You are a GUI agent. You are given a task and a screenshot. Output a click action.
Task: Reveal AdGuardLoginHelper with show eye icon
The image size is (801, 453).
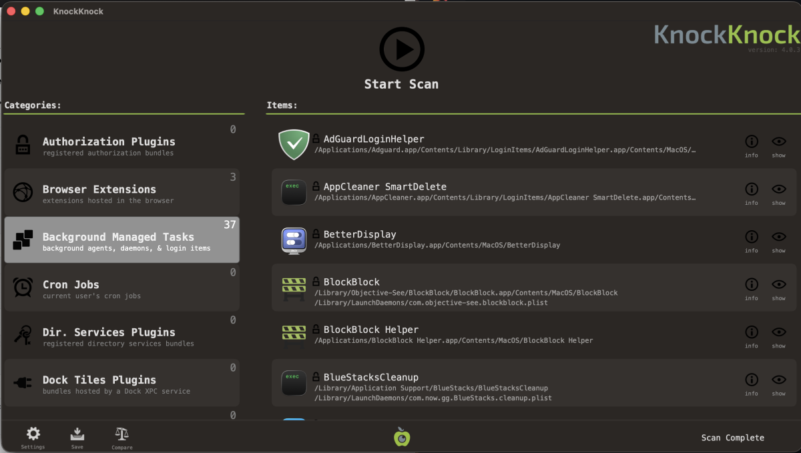click(x=779, y=141)
